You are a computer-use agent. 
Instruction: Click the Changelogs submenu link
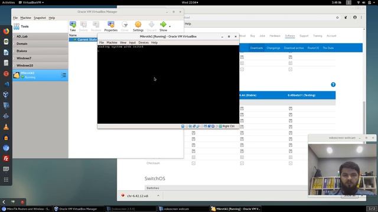[273, 48]
